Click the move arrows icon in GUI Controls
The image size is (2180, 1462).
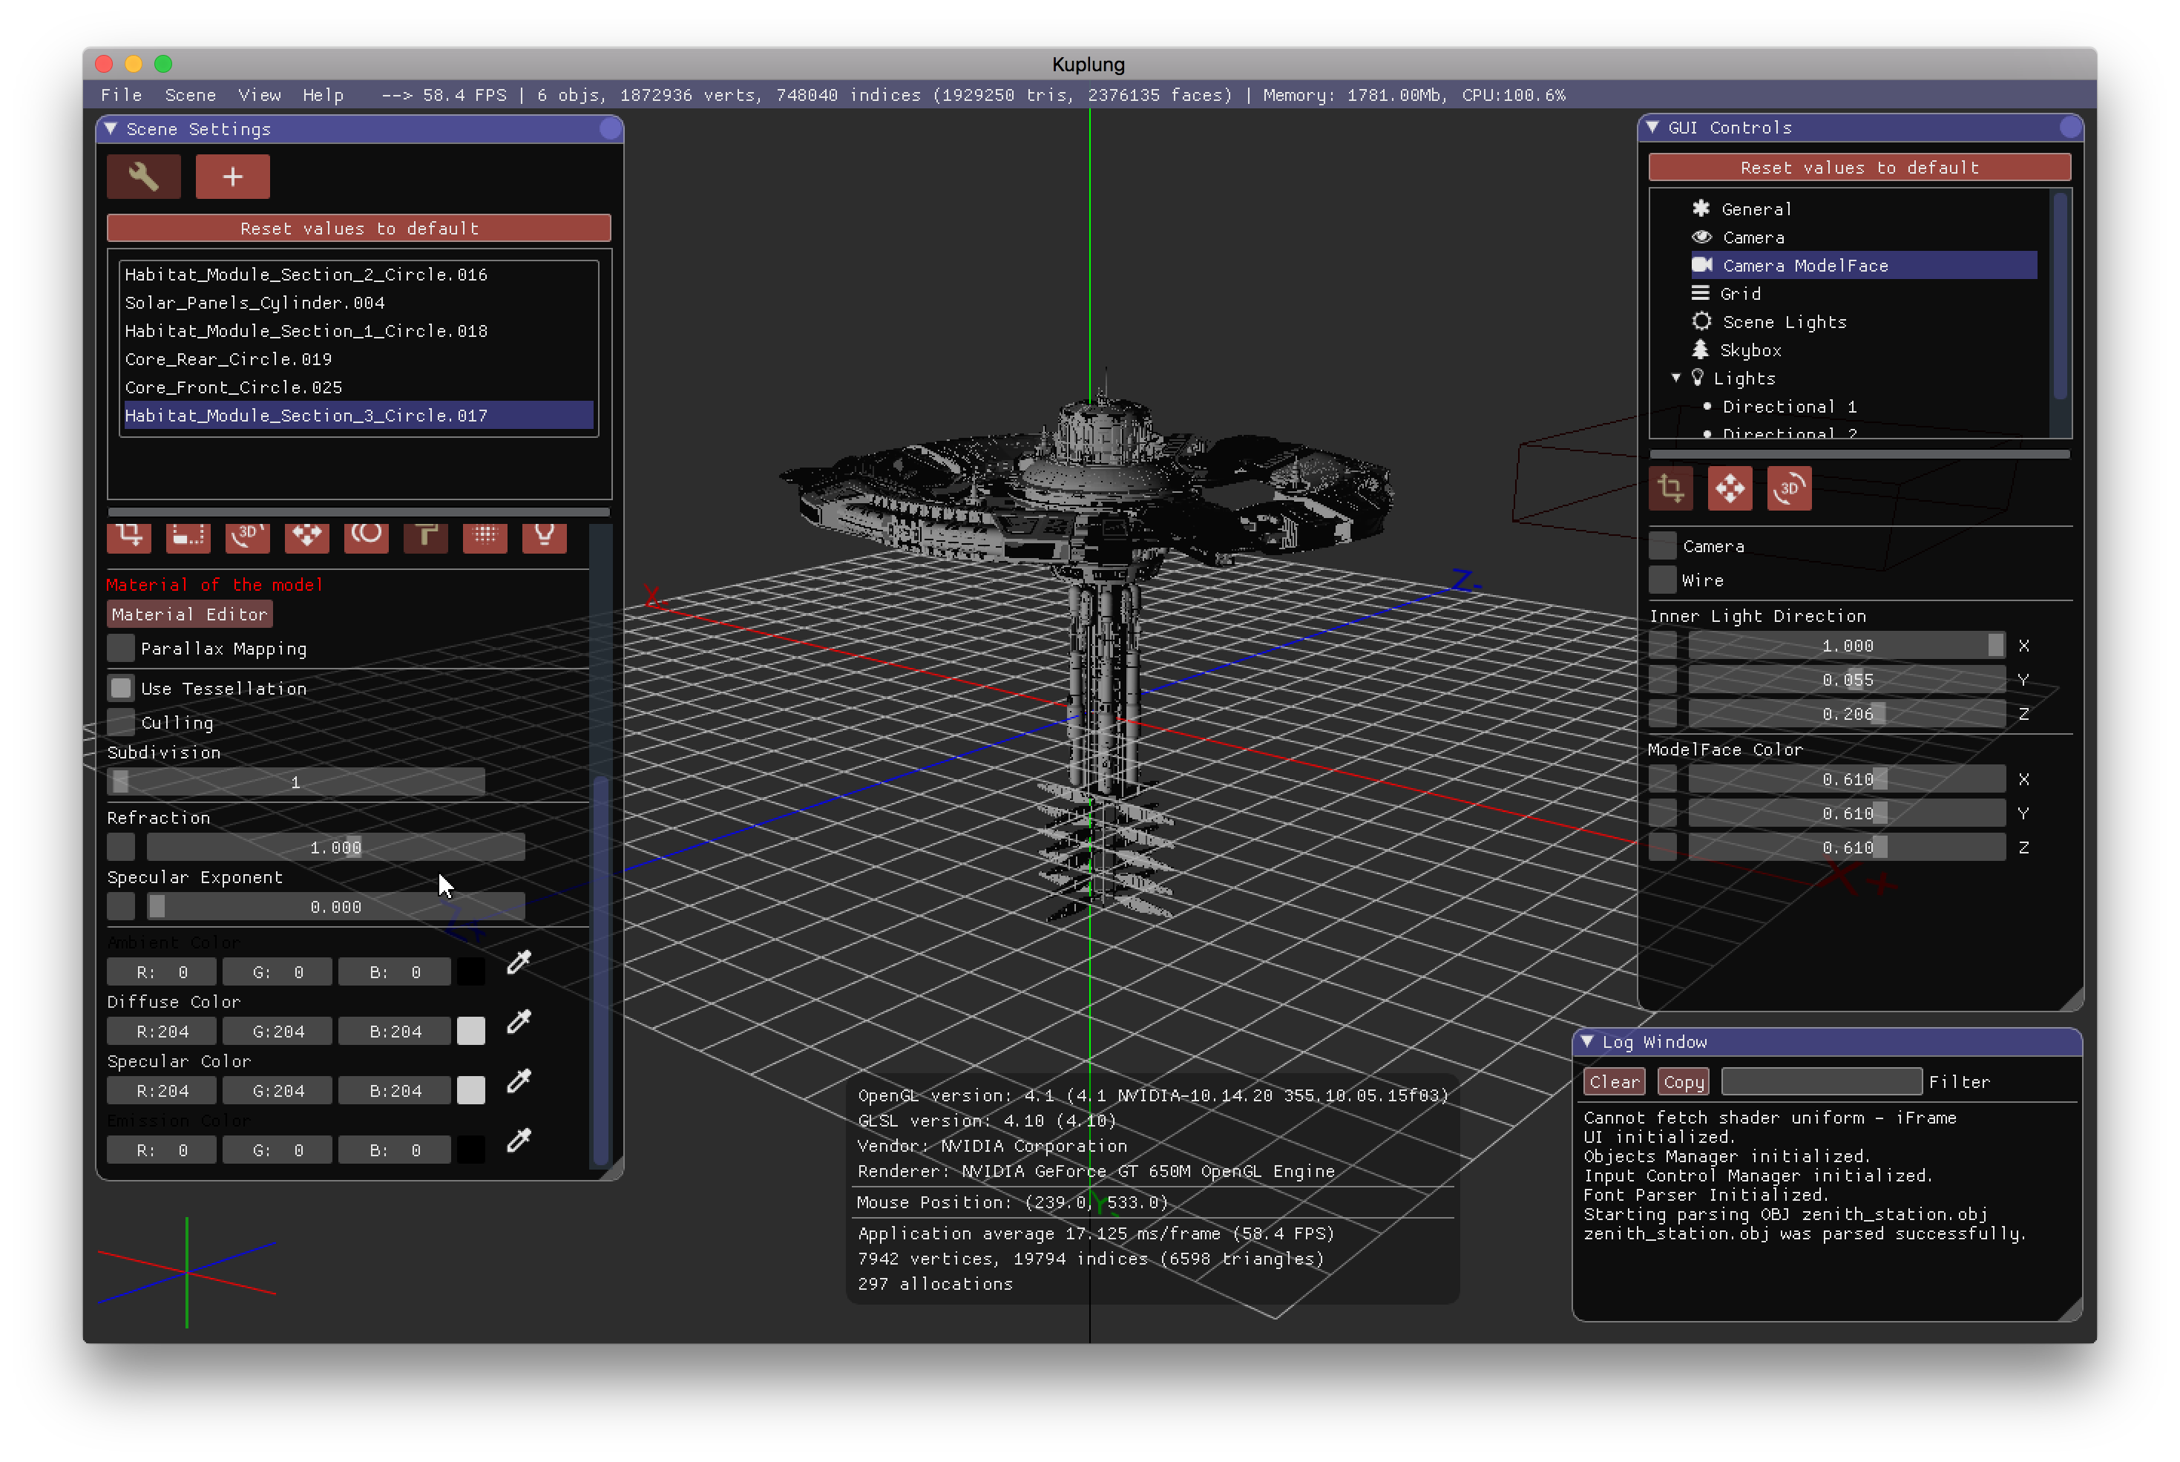point(1730,488)
